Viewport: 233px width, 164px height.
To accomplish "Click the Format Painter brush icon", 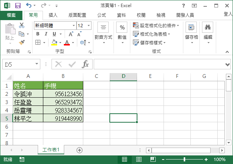I will (x=22, y=42).
